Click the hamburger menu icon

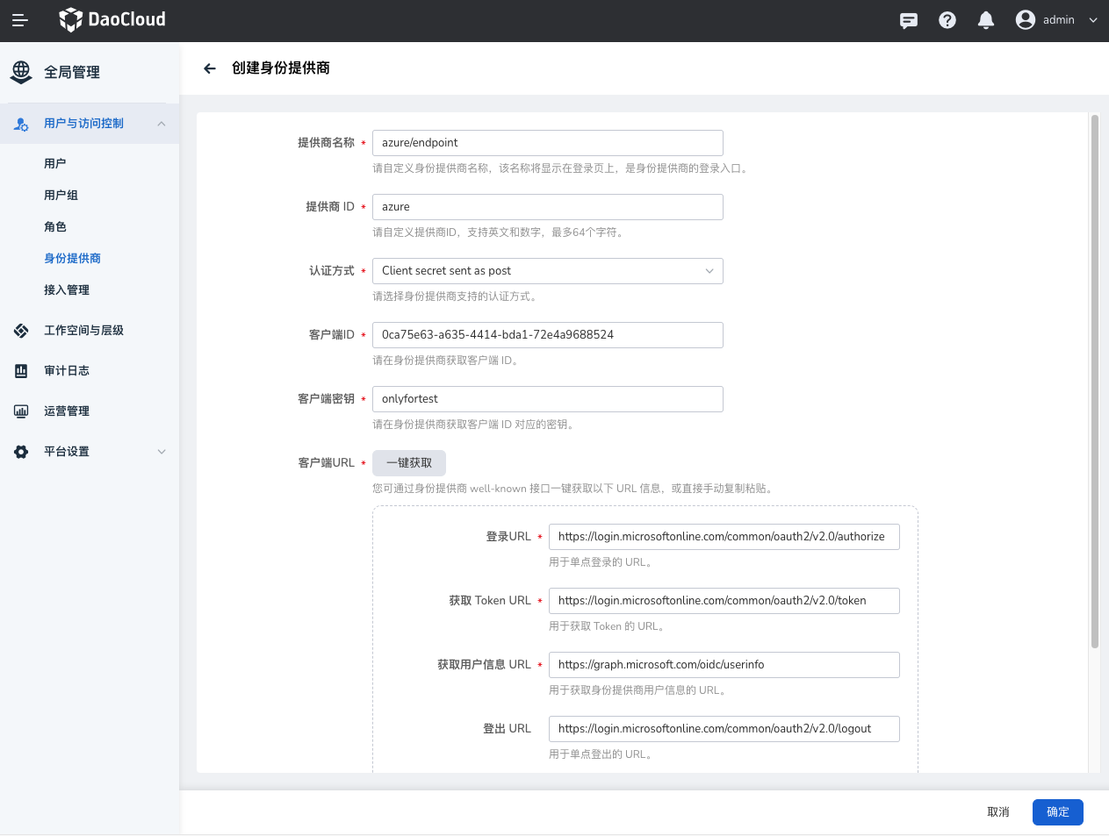[x=20, y=20]
